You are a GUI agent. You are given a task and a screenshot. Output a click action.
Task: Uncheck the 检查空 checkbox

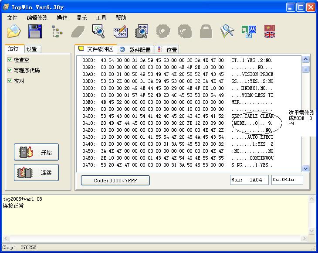(x=10, y=60)
